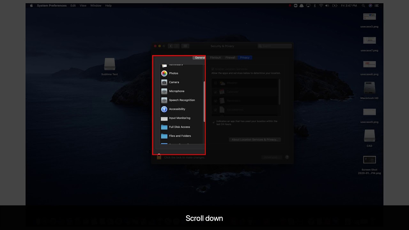
Task: Open Spotlight search magnifier in menu bar
Action: coord(363,5)
